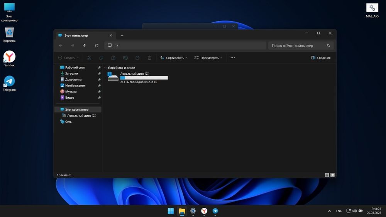
Task: Switch to details list view in status bar
Action: point(327,175)
